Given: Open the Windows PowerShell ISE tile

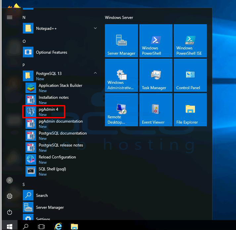Looking at the screenshot, I should click(x=190, y=41).
